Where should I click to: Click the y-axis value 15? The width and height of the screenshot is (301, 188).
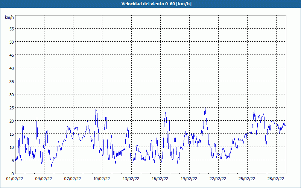pyautogui.click(x=12, y=134)
